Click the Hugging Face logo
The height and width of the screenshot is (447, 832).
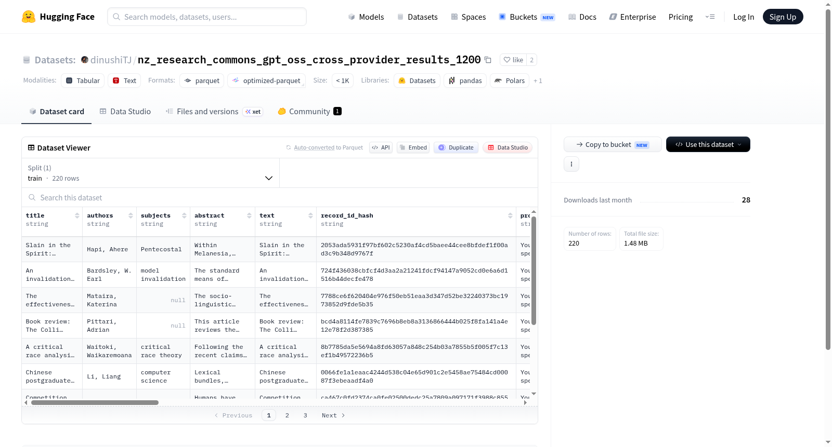click(x=58, y=17)
